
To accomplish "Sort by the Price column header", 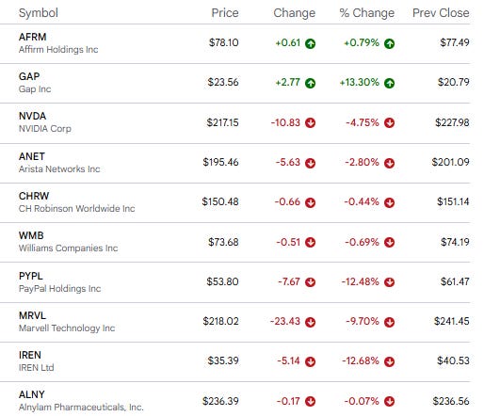I will (x=225, y=13).
